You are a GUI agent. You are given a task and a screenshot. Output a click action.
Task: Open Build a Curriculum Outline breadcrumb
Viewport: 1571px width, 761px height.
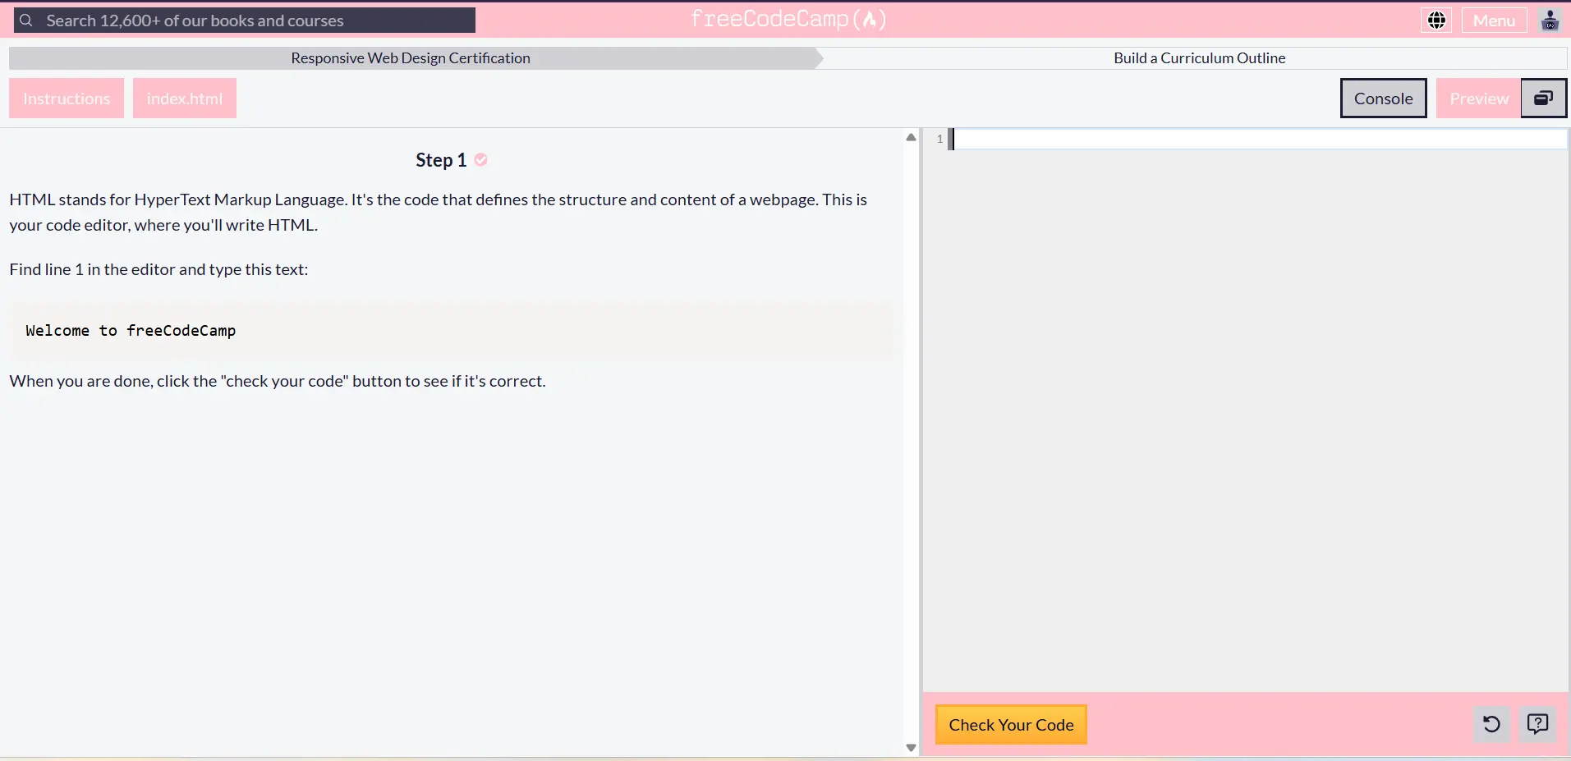1199,58
